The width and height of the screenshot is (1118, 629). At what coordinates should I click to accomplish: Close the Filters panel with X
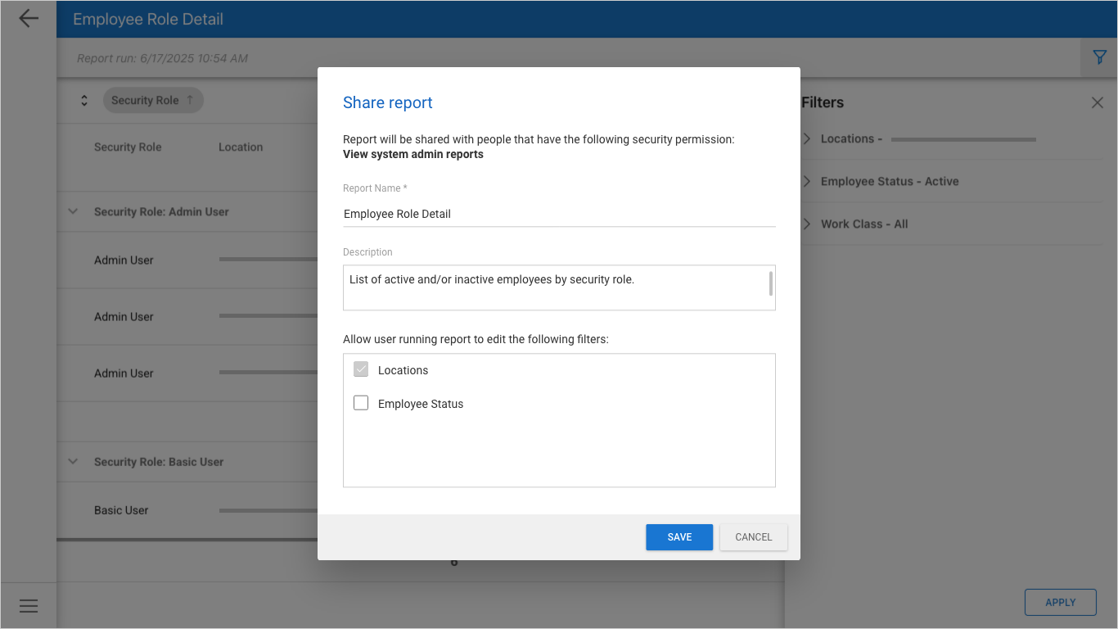click(x=1098, y=102)
